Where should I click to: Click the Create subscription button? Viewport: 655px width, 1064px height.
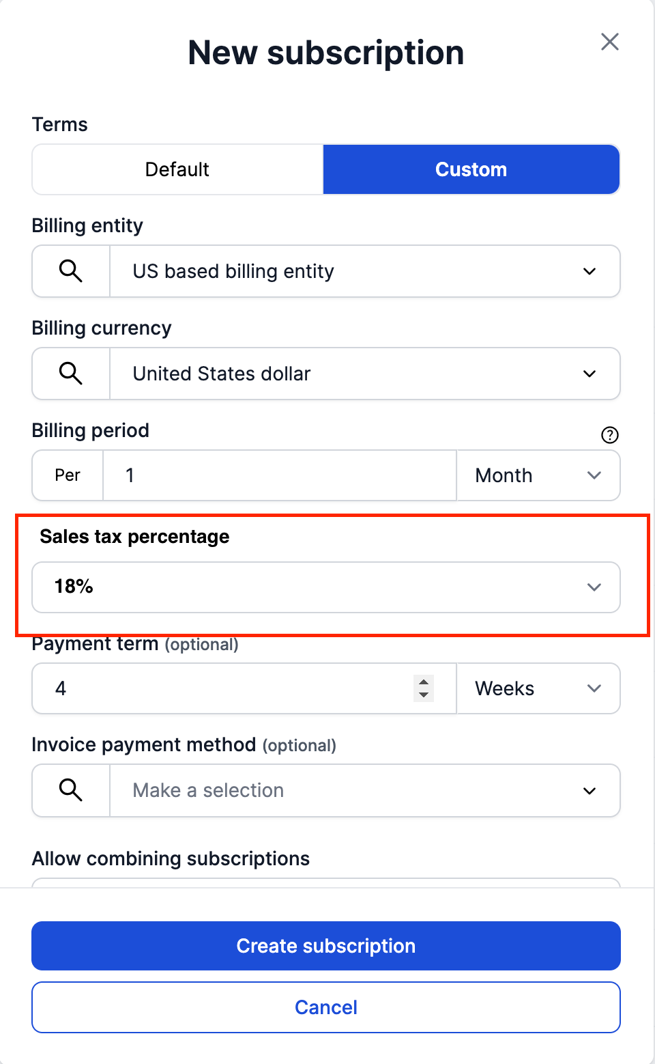326,946
